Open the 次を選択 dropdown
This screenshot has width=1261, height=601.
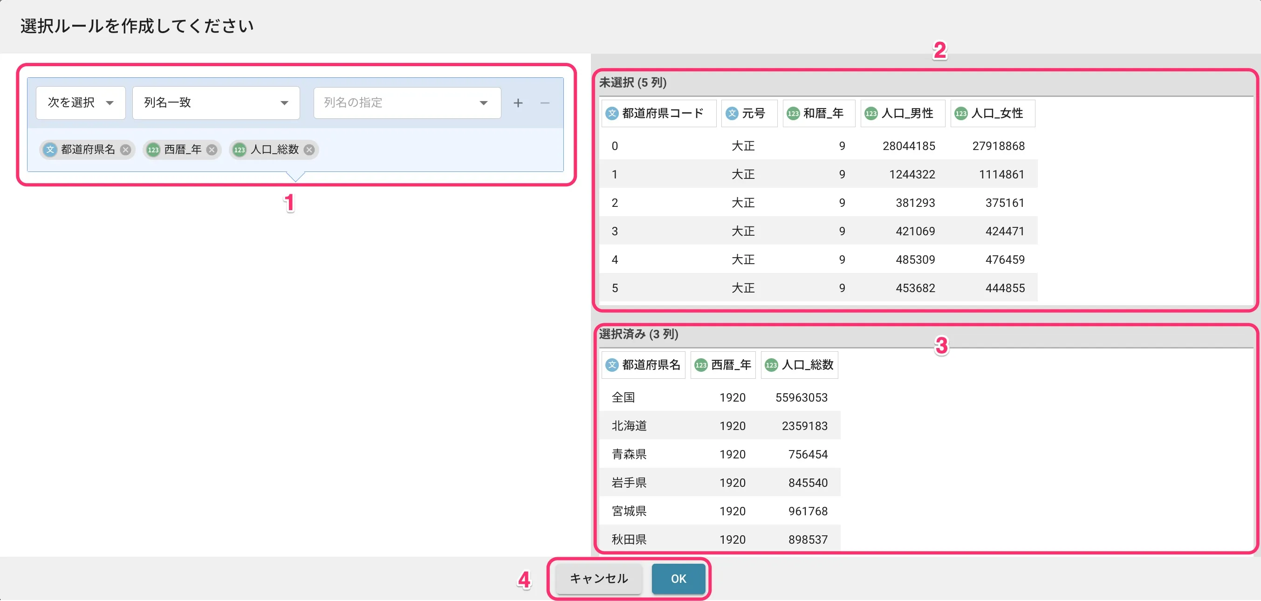[81, 103]
